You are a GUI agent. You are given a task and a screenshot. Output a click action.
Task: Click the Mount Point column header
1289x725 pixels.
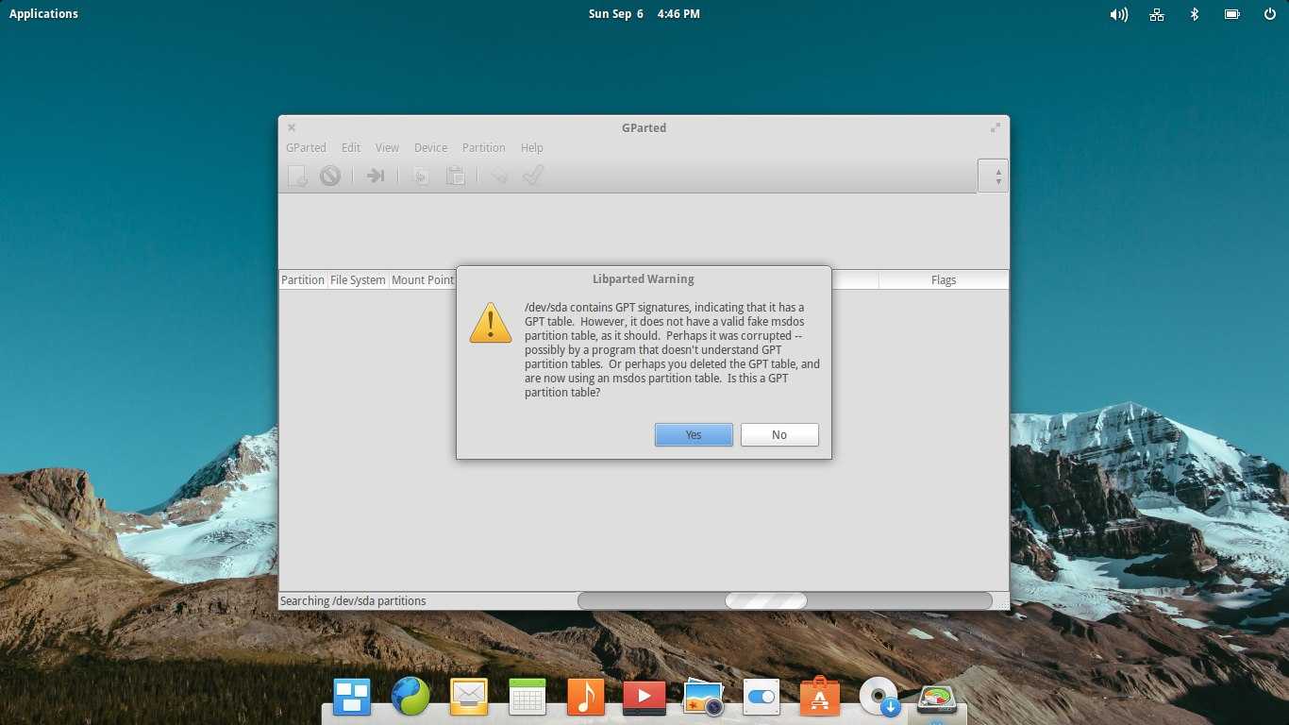pos(423,280)
